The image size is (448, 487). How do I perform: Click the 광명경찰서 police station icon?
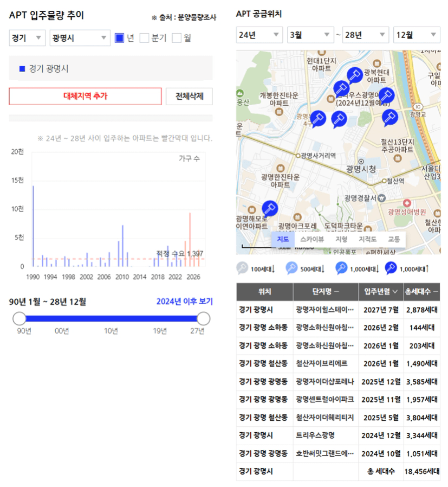[381, 198]
